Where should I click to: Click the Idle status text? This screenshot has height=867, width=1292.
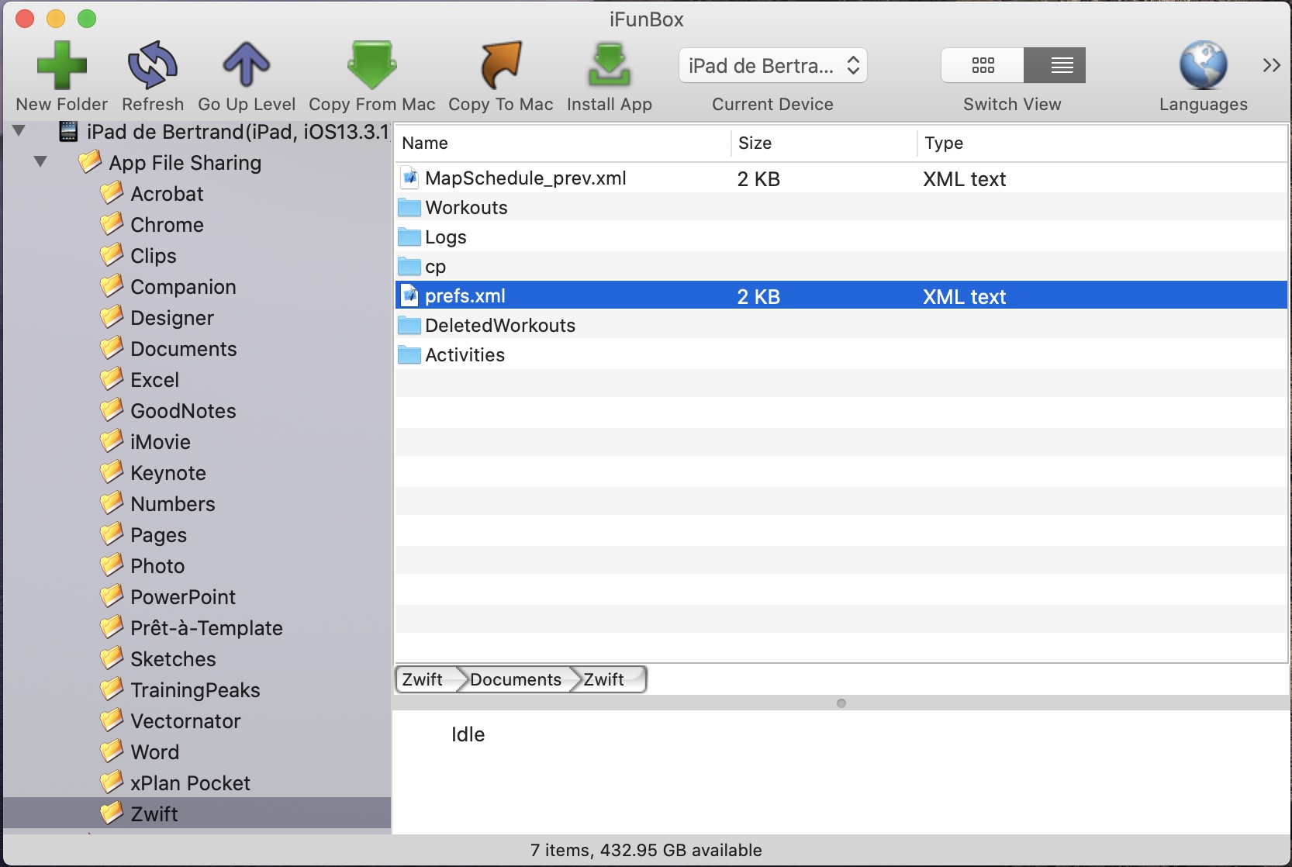[x=468, y=734]
